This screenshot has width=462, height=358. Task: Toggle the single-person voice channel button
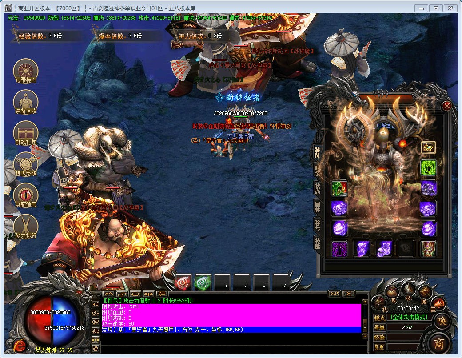point(95,313)
